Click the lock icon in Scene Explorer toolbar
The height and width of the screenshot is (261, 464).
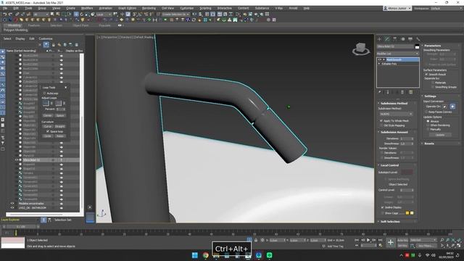54,45
